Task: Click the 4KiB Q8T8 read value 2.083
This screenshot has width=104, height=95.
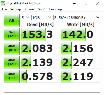Action: (x=40, y=48)
